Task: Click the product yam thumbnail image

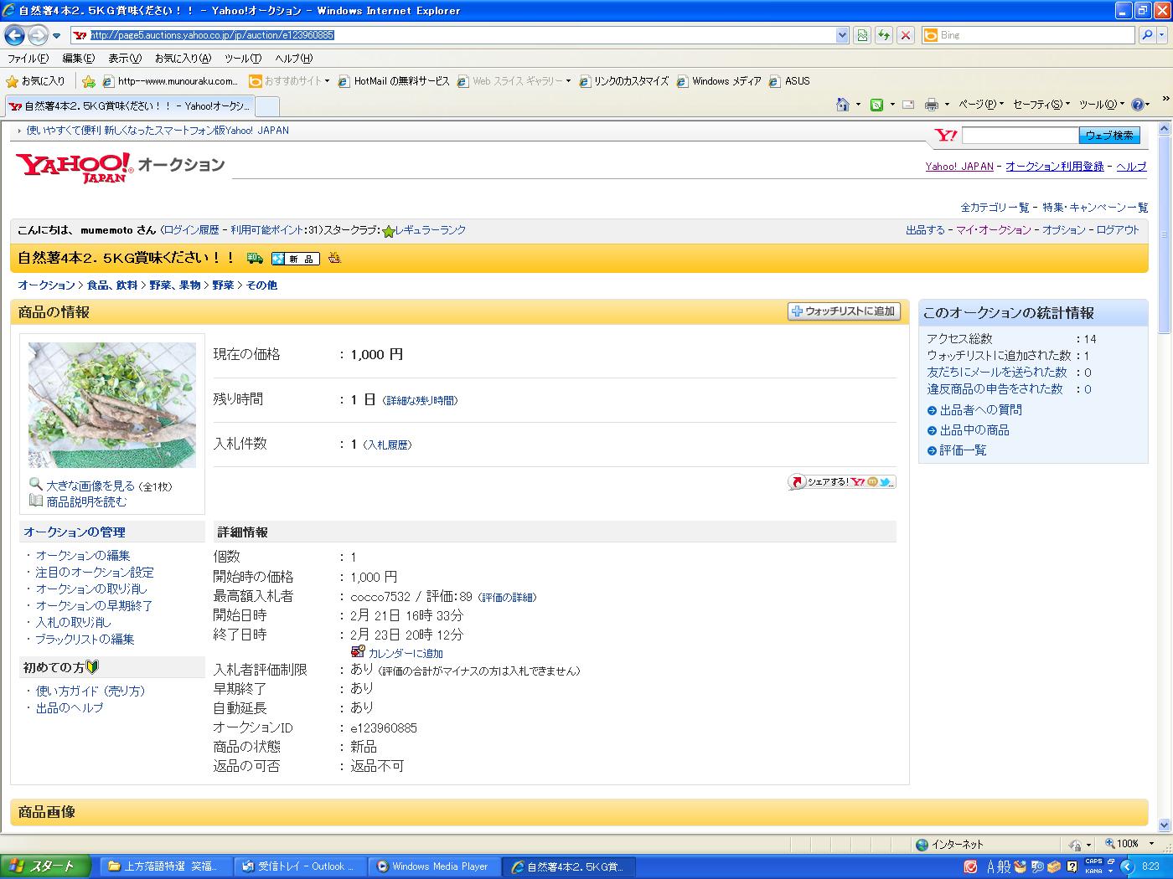Action: tap(112, 405)
